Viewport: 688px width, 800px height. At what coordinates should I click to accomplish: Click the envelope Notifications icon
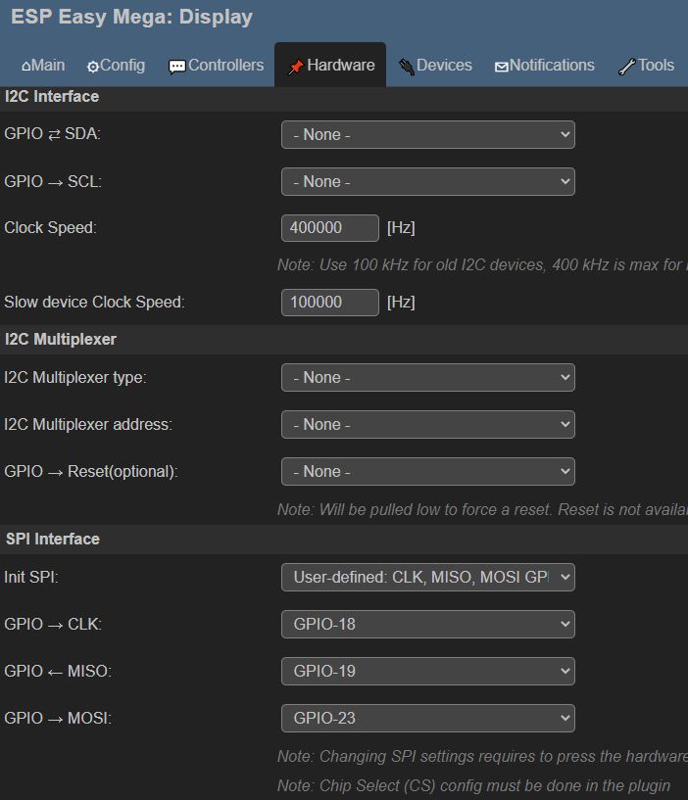point(502,67)
